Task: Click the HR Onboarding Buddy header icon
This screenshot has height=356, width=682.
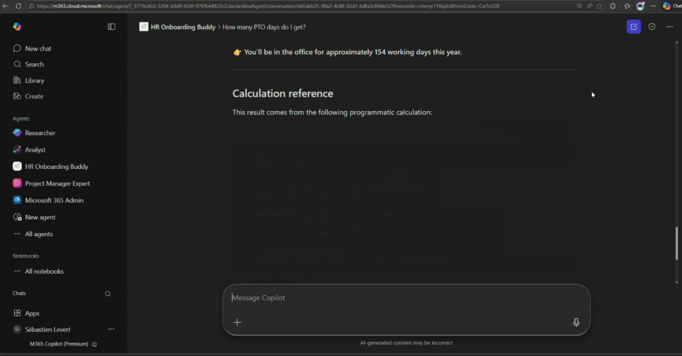Action: 144,27
